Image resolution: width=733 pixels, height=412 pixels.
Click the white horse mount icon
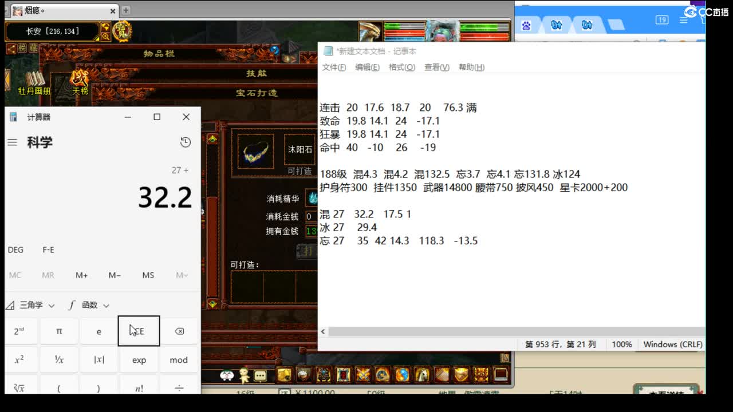[422, 375]
